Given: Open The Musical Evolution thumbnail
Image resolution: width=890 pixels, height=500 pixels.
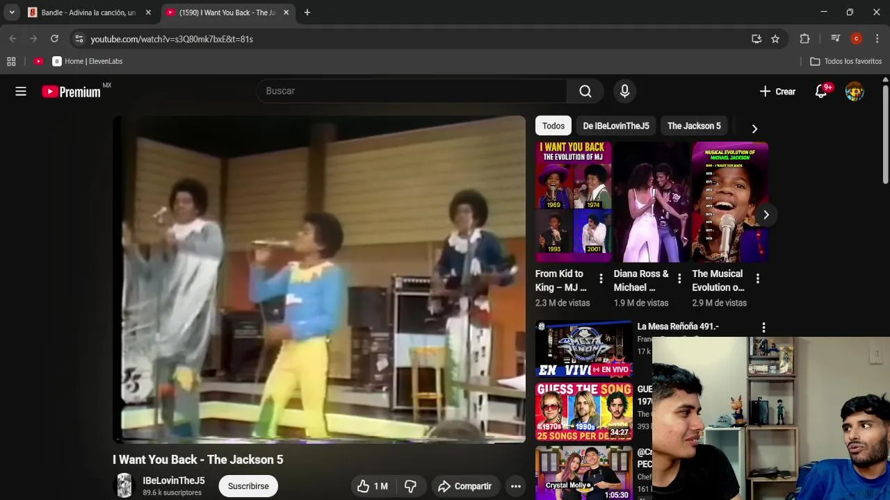Looking at the screenshot, I should point(730,202).
